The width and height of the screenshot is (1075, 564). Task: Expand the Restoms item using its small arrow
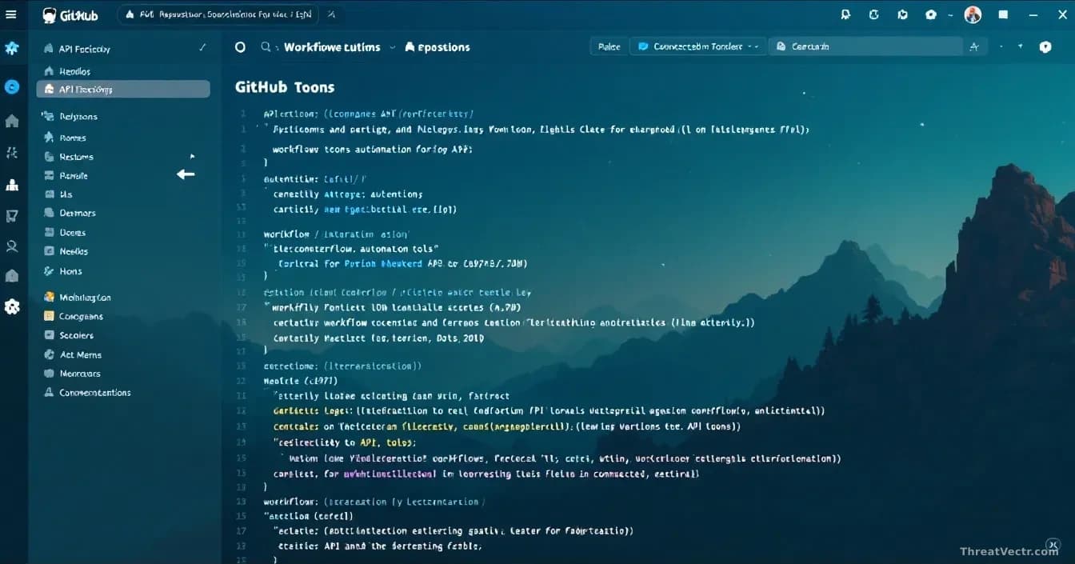pyautogui.click(x=192, y=156)
